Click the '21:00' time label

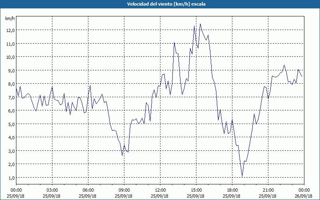tap(268, 190)
